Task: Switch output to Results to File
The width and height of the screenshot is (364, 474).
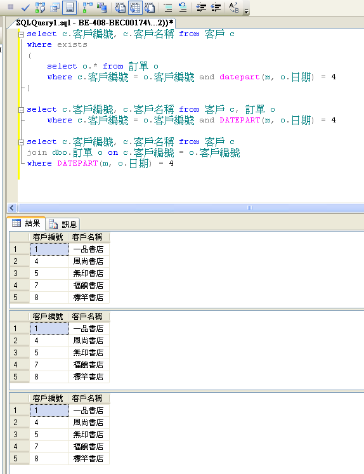Action: (x=150, y=7)
